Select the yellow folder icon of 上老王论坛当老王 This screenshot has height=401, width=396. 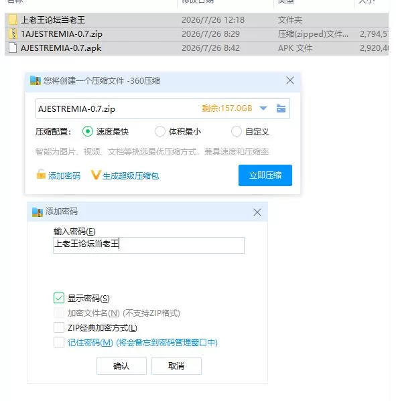coord(13,19)
